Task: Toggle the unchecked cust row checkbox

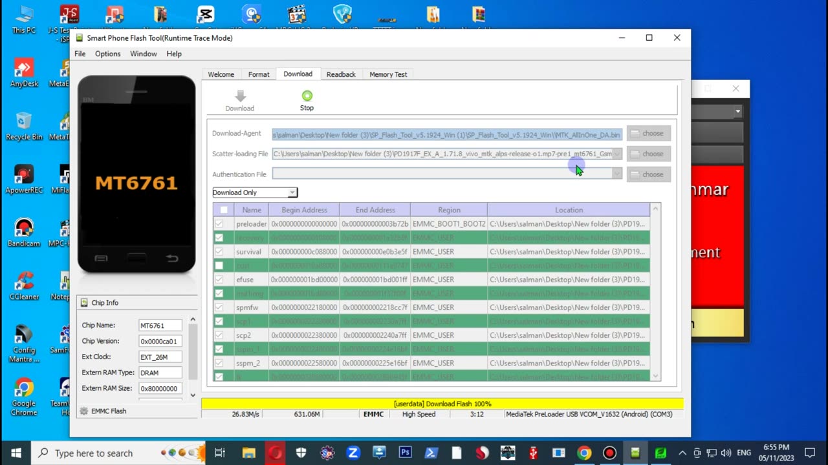Action: pos(219,265)
